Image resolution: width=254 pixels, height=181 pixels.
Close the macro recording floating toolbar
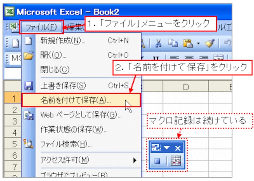click(x=178, y=148)
